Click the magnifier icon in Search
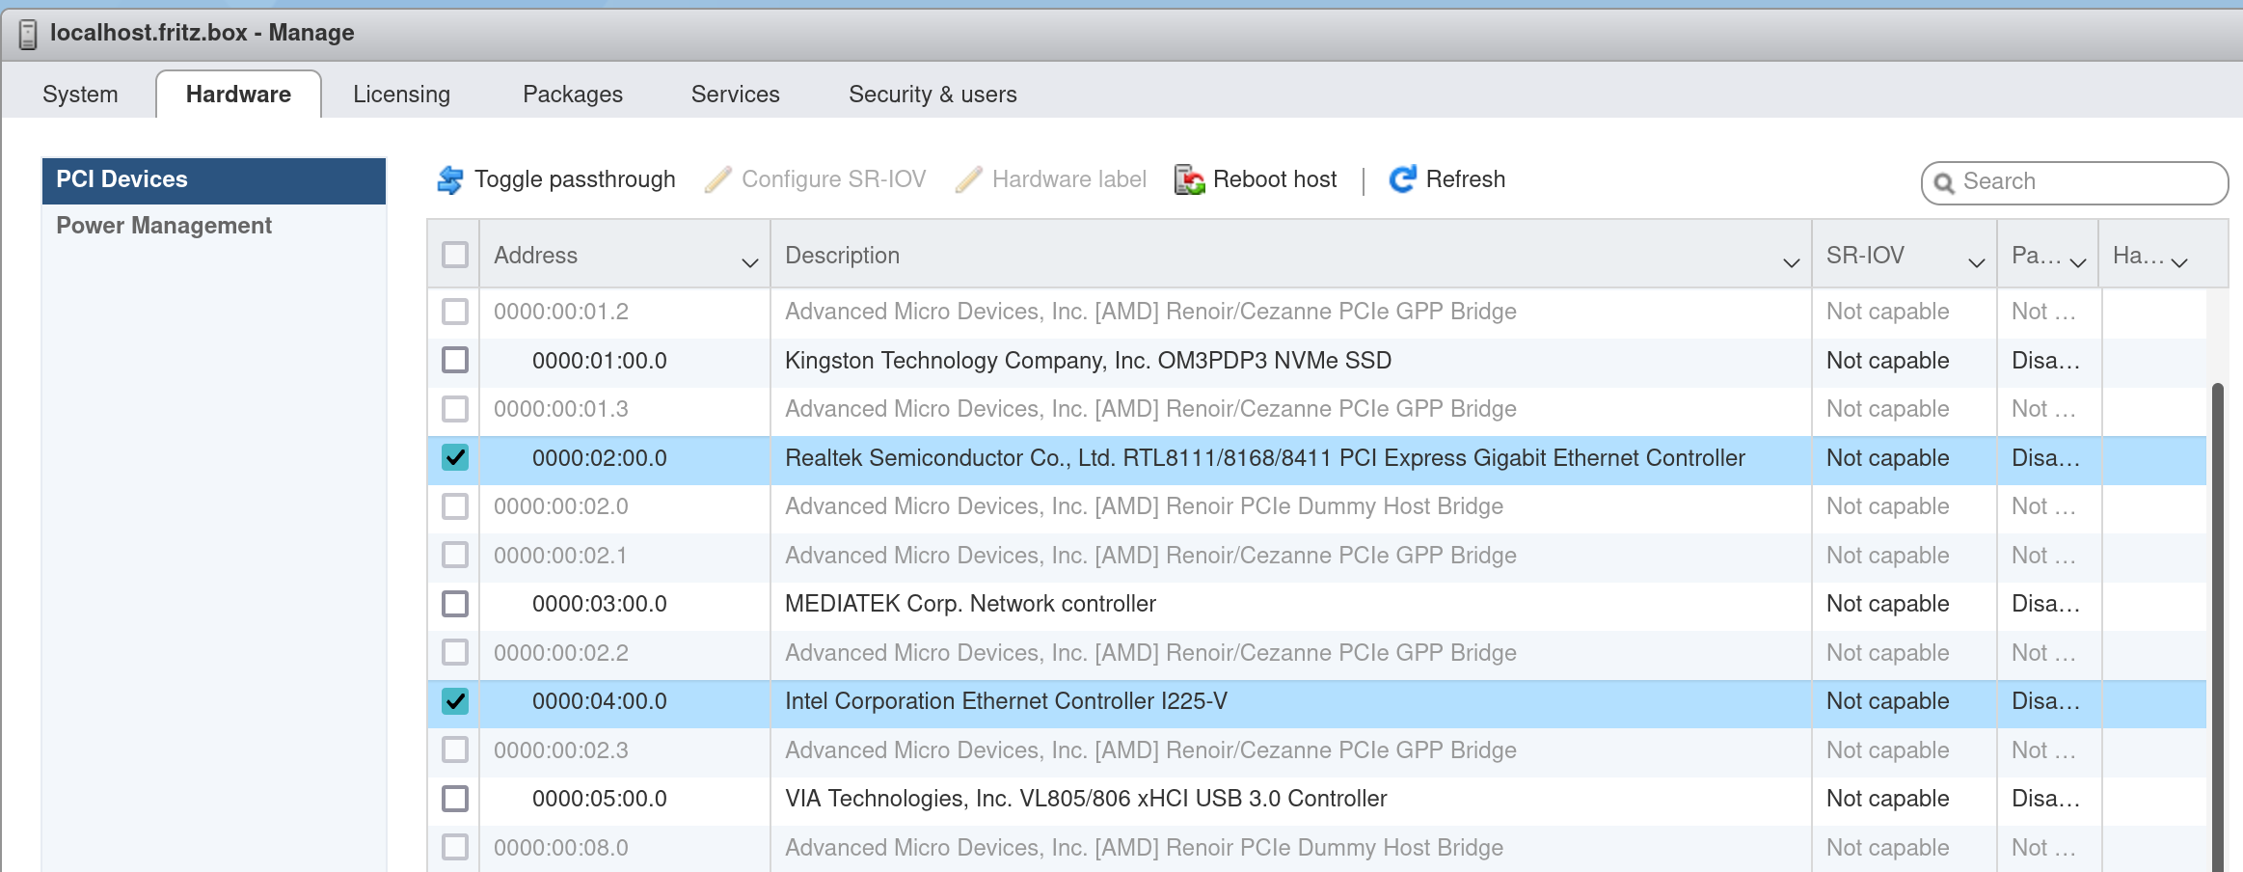2243x872 pixels. pyautogui.click(x=1944, y=182)
